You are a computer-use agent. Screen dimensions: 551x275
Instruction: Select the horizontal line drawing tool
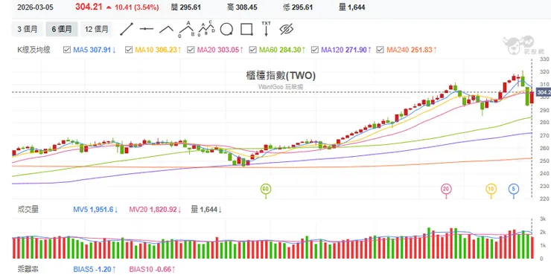[146, 29]
